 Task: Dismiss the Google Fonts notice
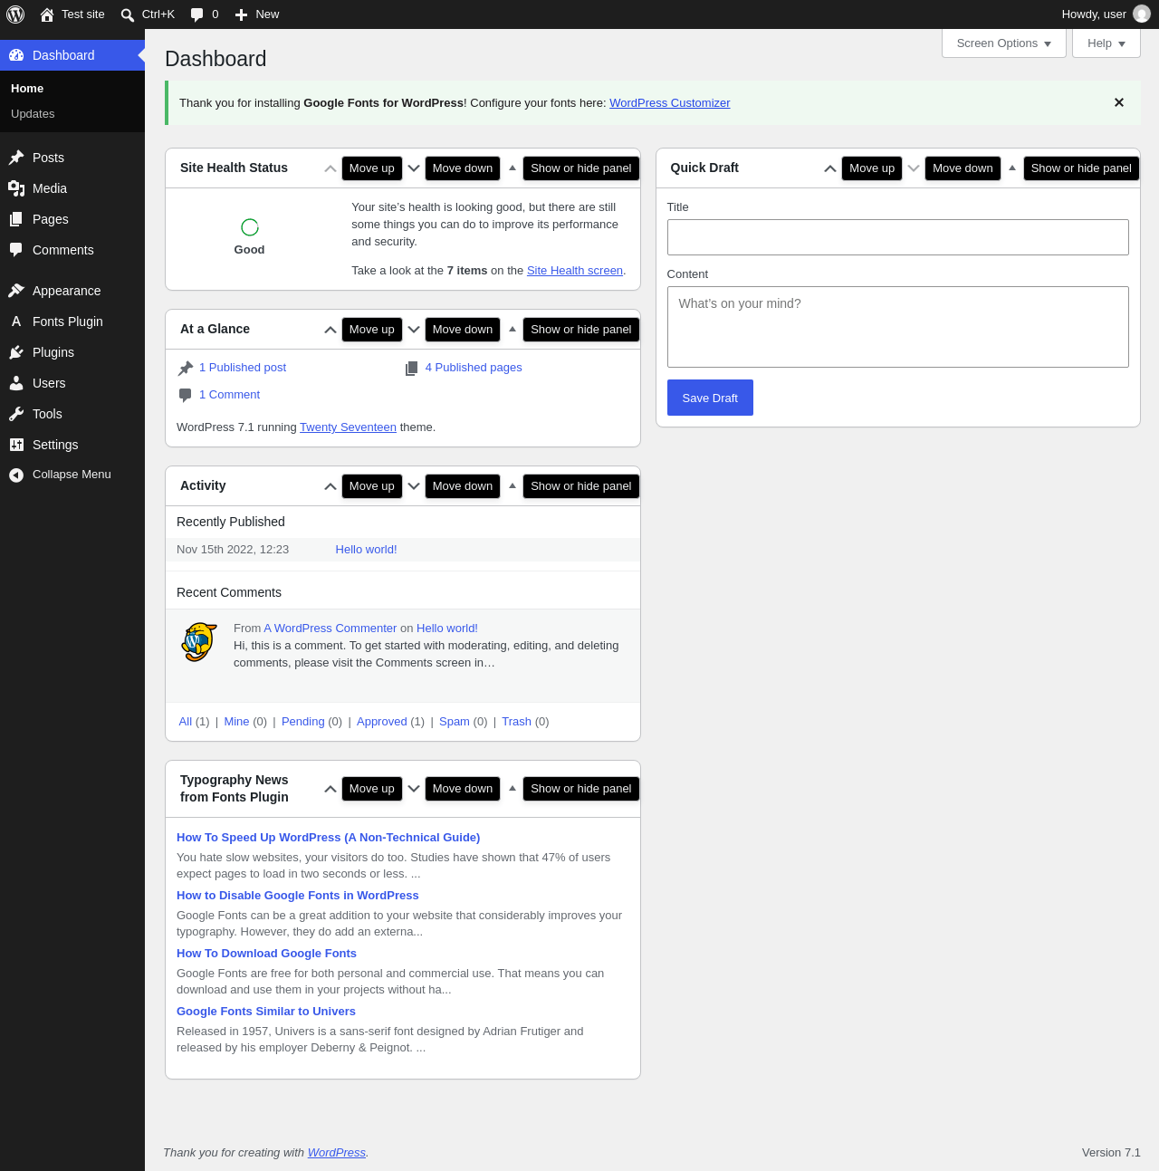click(1119, 102)
